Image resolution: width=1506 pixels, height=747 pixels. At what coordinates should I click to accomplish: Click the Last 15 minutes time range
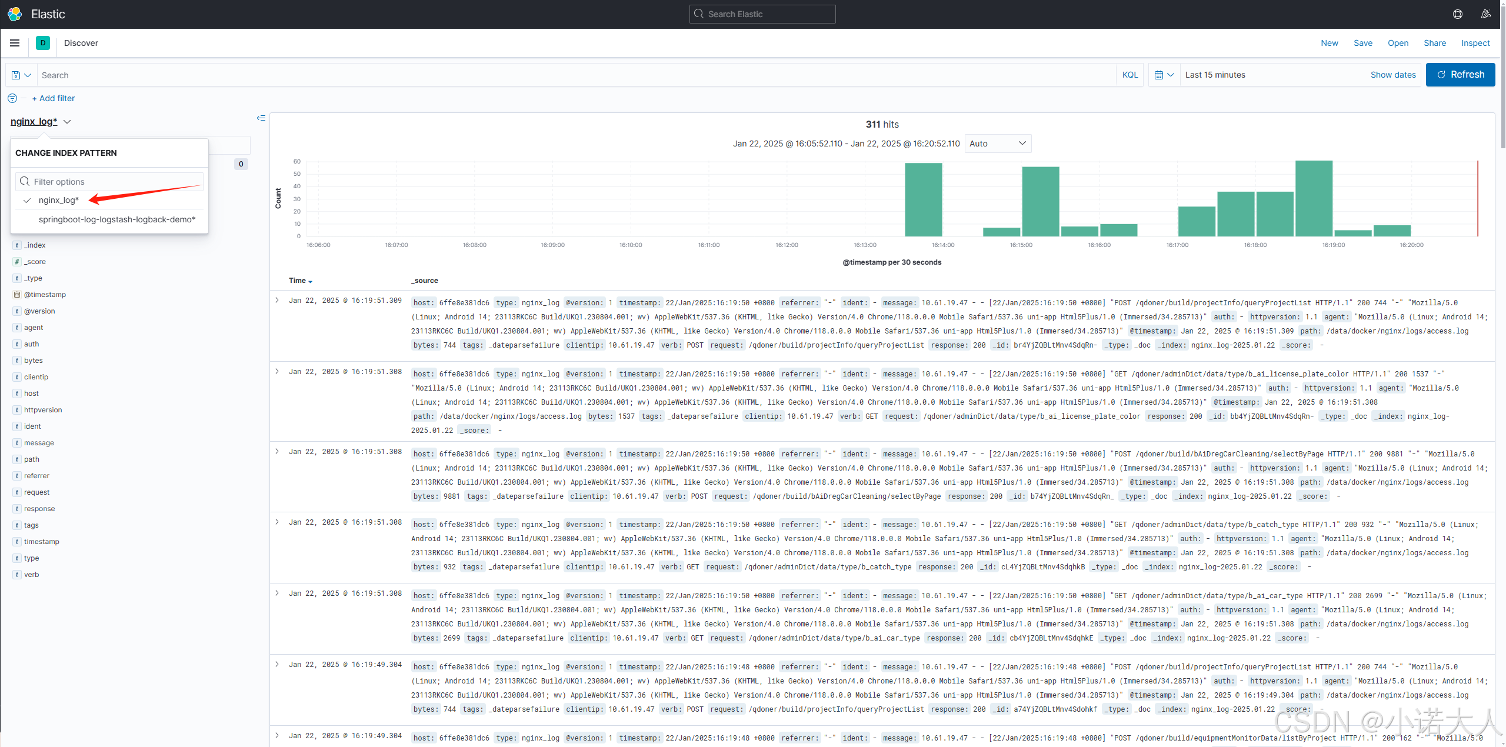tap(1215, 75)
